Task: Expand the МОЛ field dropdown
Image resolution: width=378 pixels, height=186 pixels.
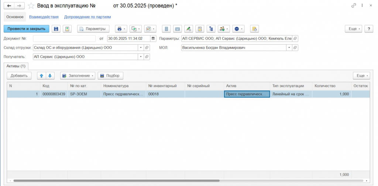Action: pyautogui.click(x=288, y=48)
